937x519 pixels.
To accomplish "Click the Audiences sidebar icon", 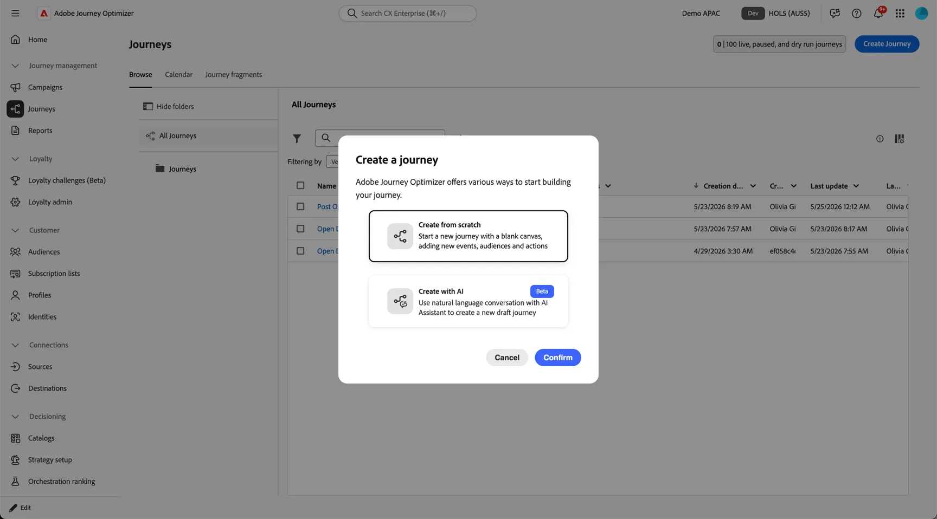I will tap(15, 252).
